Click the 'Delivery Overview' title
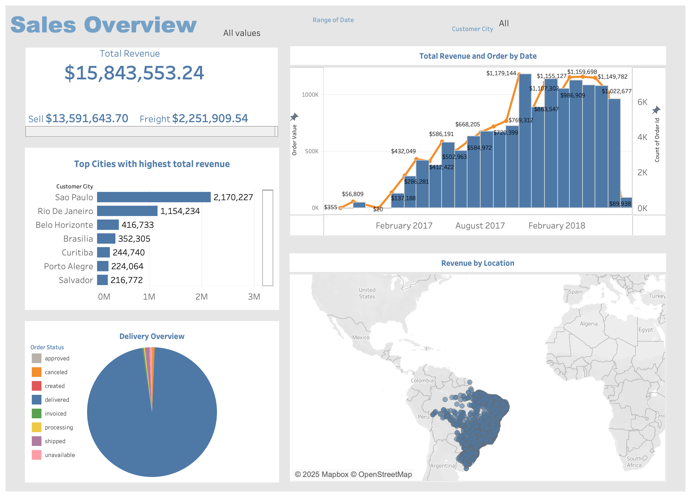The image size is (691, 497). click(x=152, y=336)
